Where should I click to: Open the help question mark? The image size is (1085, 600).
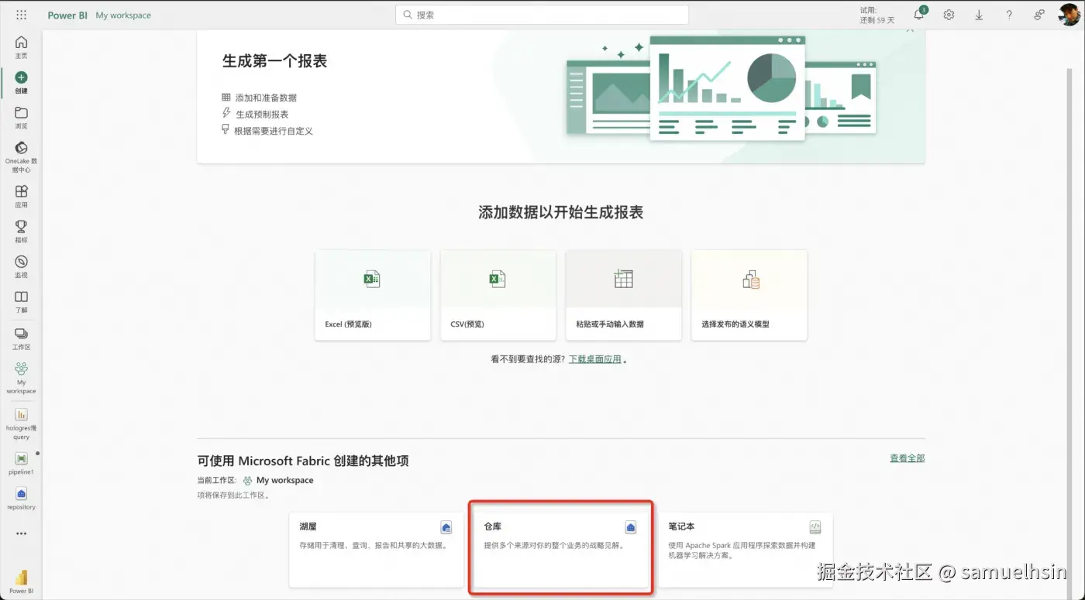(x=1008, y=15)
